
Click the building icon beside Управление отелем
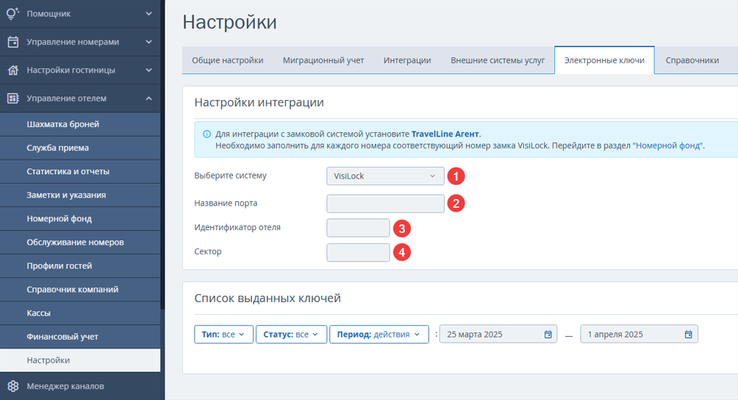point(13,98)
